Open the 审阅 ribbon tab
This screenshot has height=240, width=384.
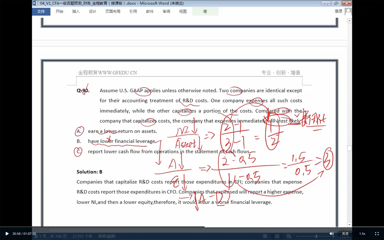tap(166, 11)
